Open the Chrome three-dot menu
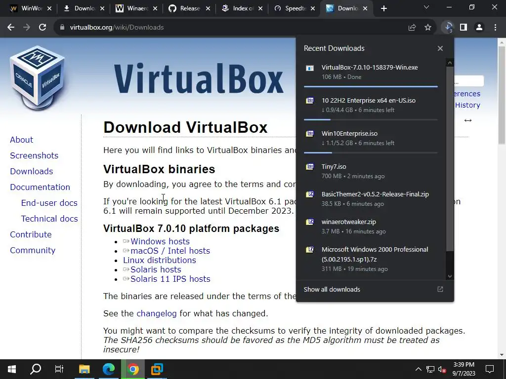Screen dimensions: 506x379 [x=495, y=28]
